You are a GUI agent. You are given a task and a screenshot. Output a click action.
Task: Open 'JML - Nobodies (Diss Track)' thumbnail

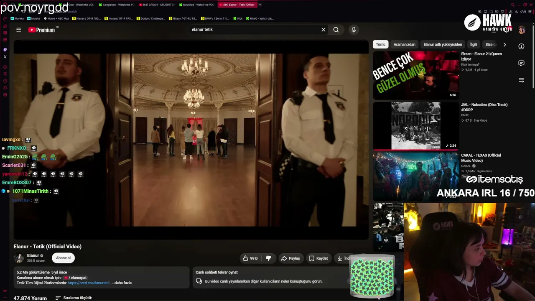pyautogui.click(x=416, y=126)
